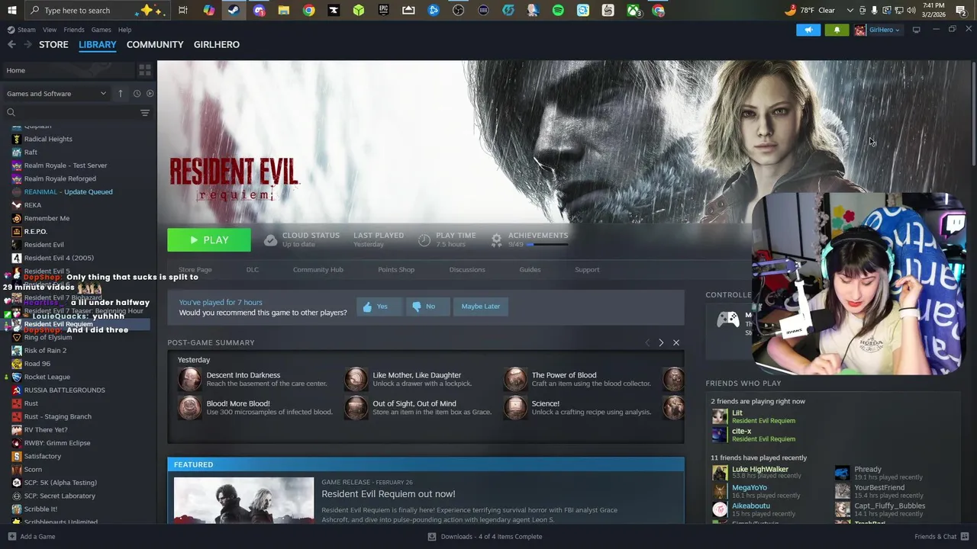
Task: Open Downloads status at the bottom
Action: 485,537
